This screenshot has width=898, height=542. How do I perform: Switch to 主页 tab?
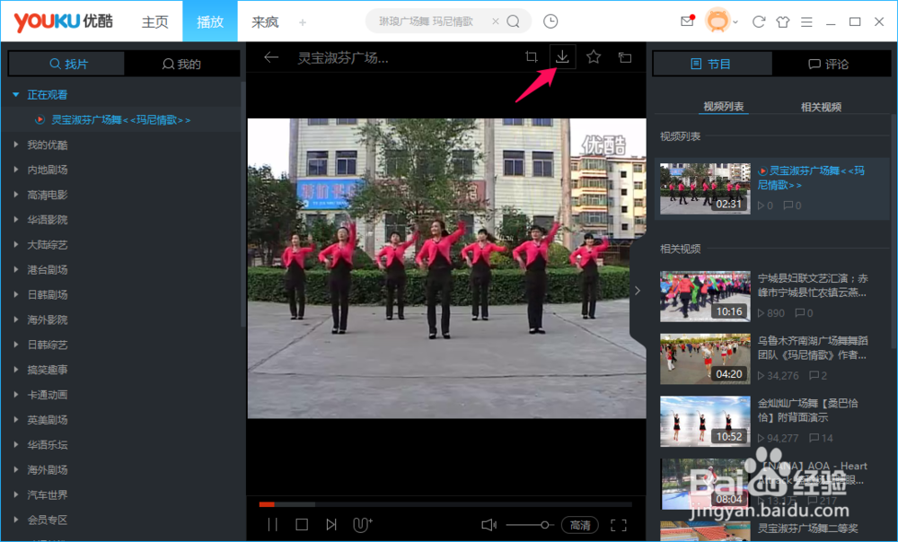[154, 22]
